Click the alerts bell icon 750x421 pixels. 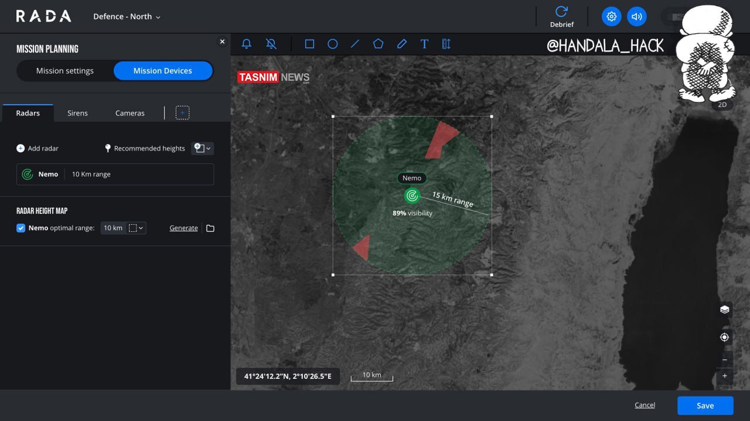[x=247, y=44]
